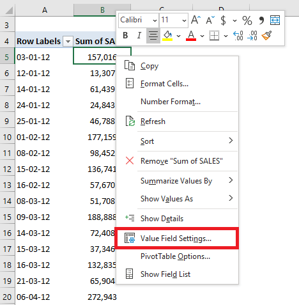Open the Row Labels filter dropdown
The image size is (299, 305).
click(68, 41)
